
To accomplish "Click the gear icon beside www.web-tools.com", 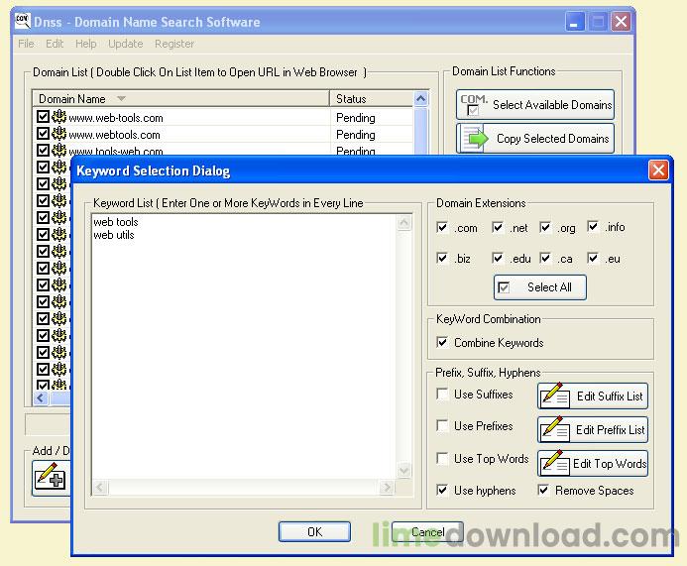I will click(58, 118).
